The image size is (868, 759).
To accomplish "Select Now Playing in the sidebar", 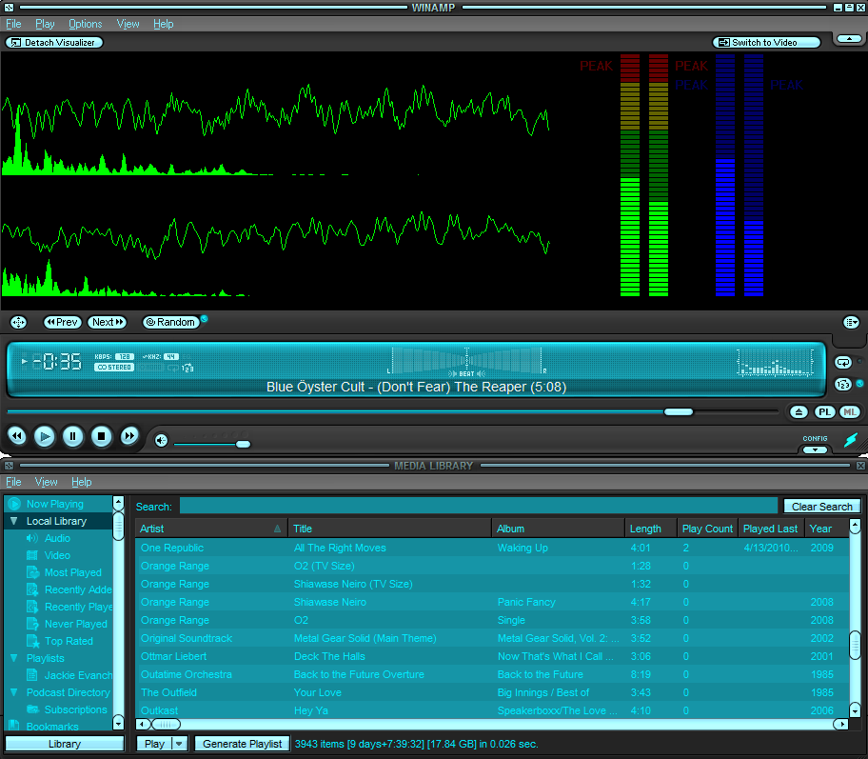I will pos(55,504).
